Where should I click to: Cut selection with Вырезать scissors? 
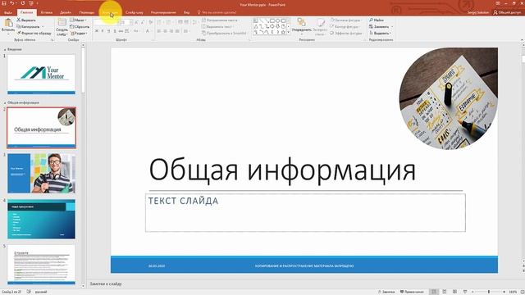pyautogui.click(x=26, y=20)
